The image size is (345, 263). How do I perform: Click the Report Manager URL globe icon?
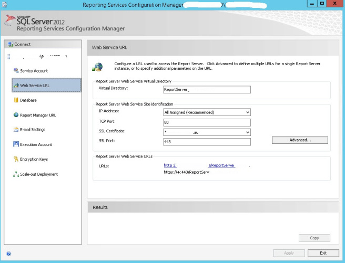click(x=16, y=115)
